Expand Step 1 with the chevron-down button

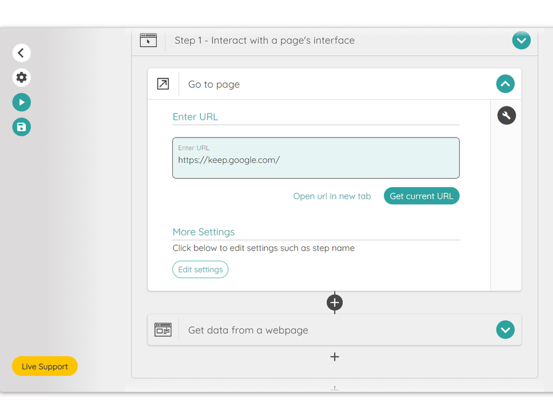point(521,40)
